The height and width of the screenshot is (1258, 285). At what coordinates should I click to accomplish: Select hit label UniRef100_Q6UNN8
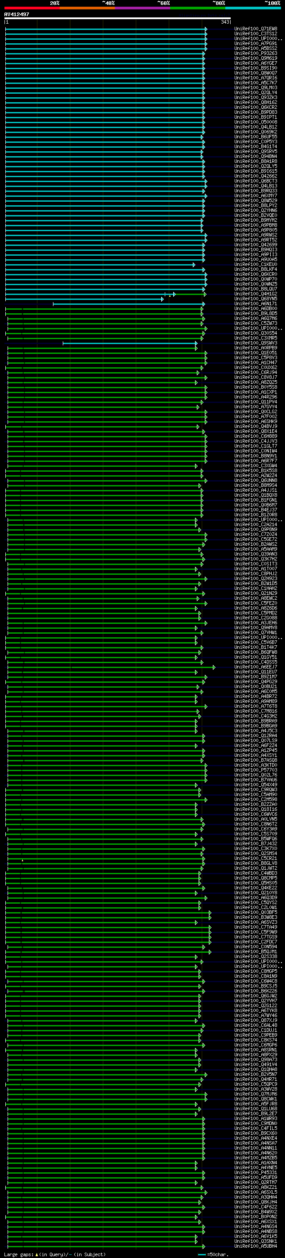256,481
